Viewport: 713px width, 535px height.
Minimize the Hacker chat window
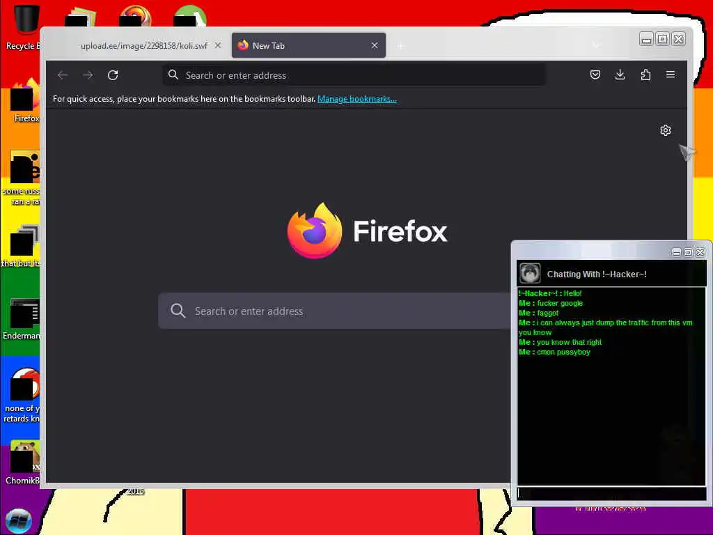click(x=676, y=252)
